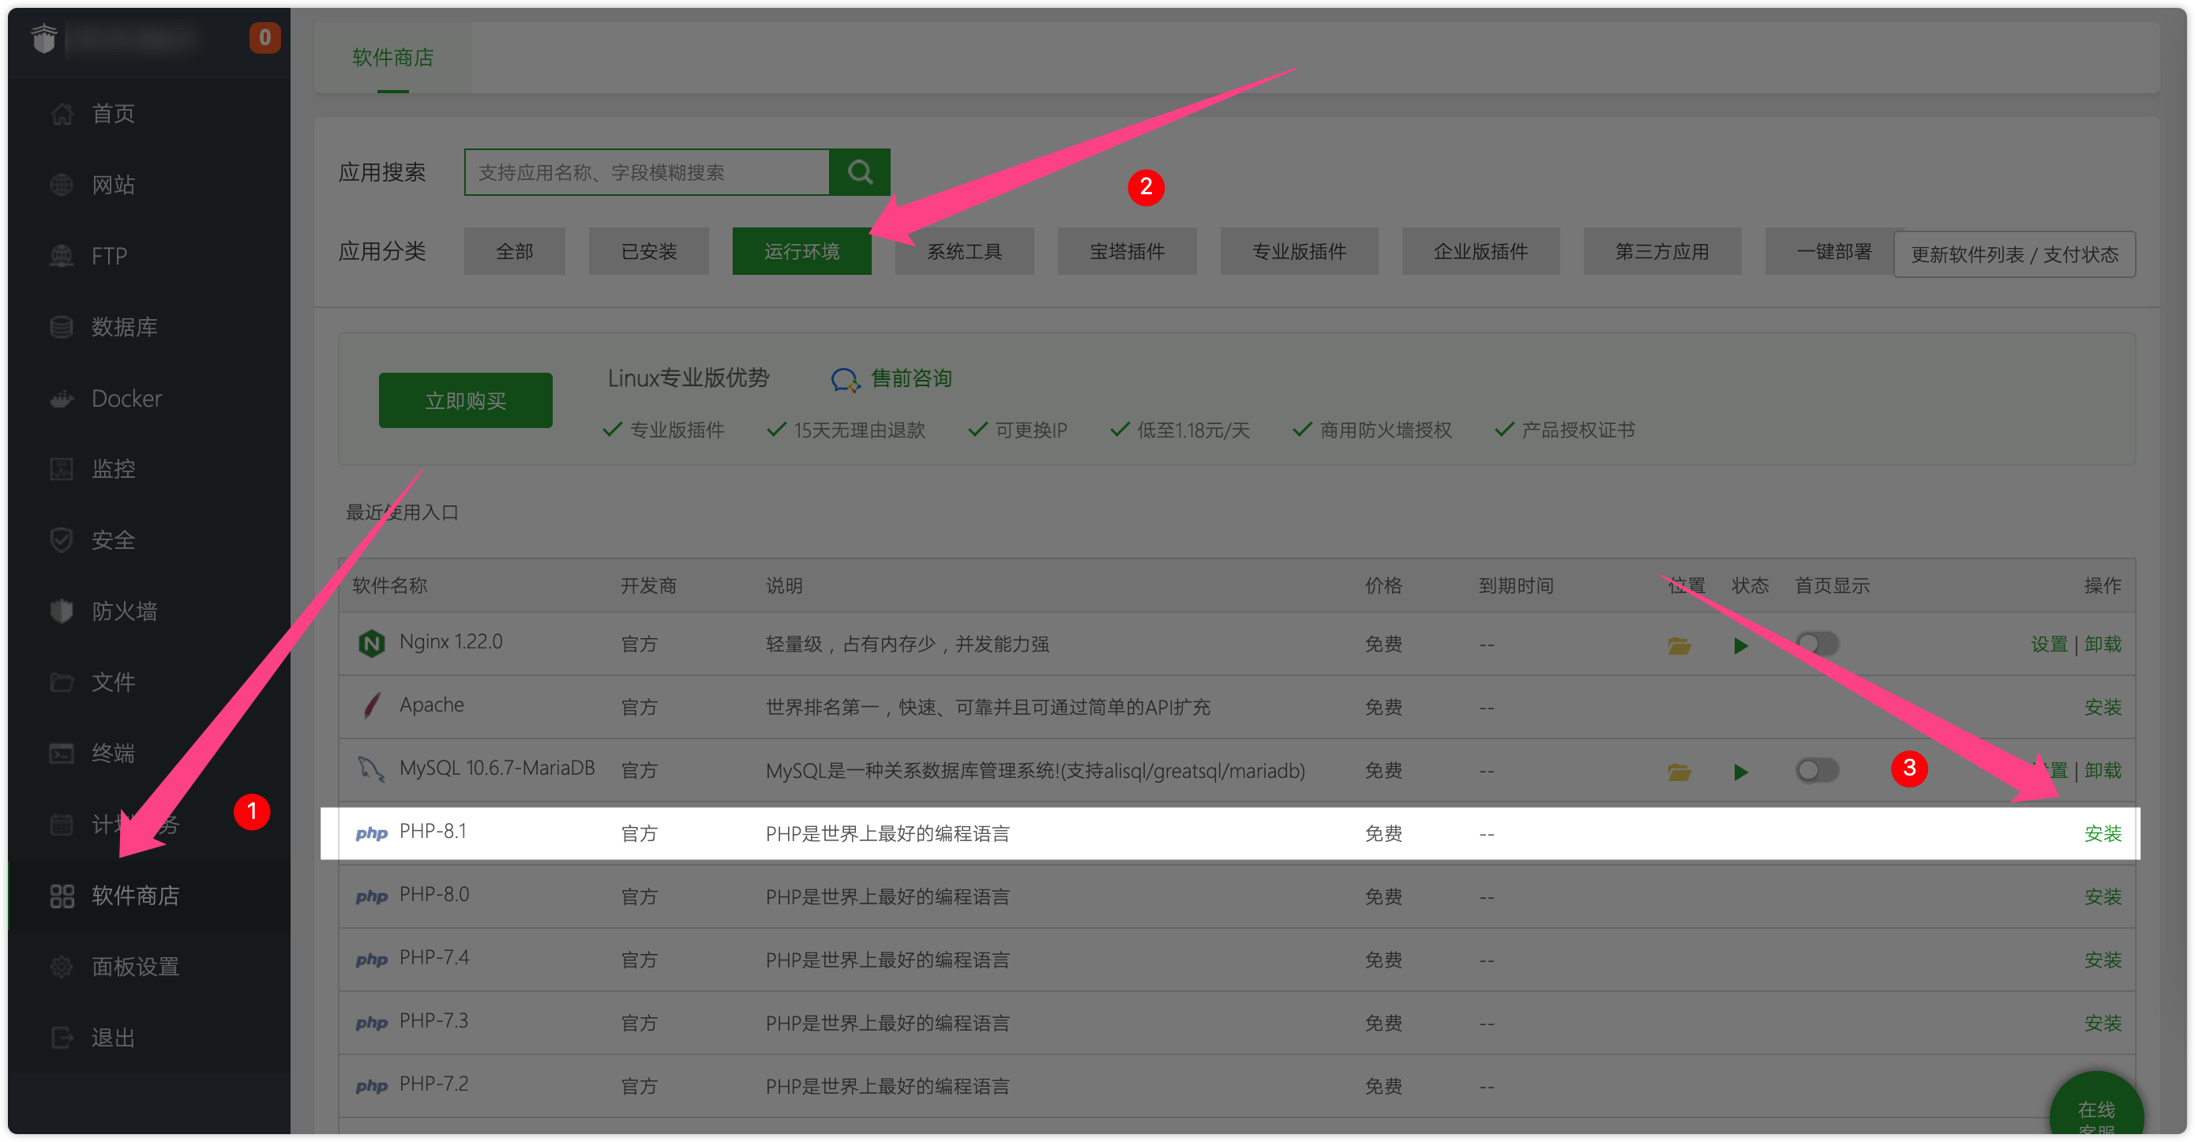
Task: Click the 面板设置 gear icon in sidebar
Action: (62, 967)
